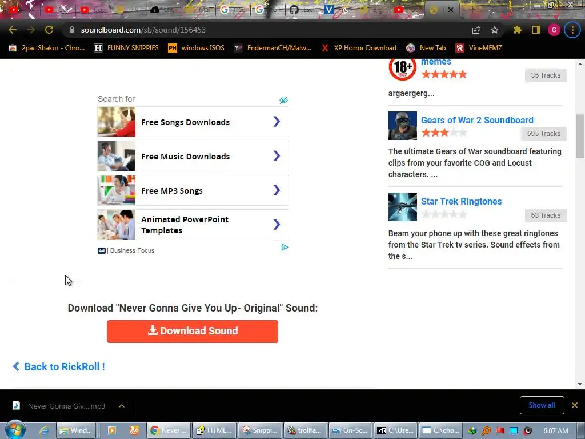Click the forward navigation arrow

31,30
